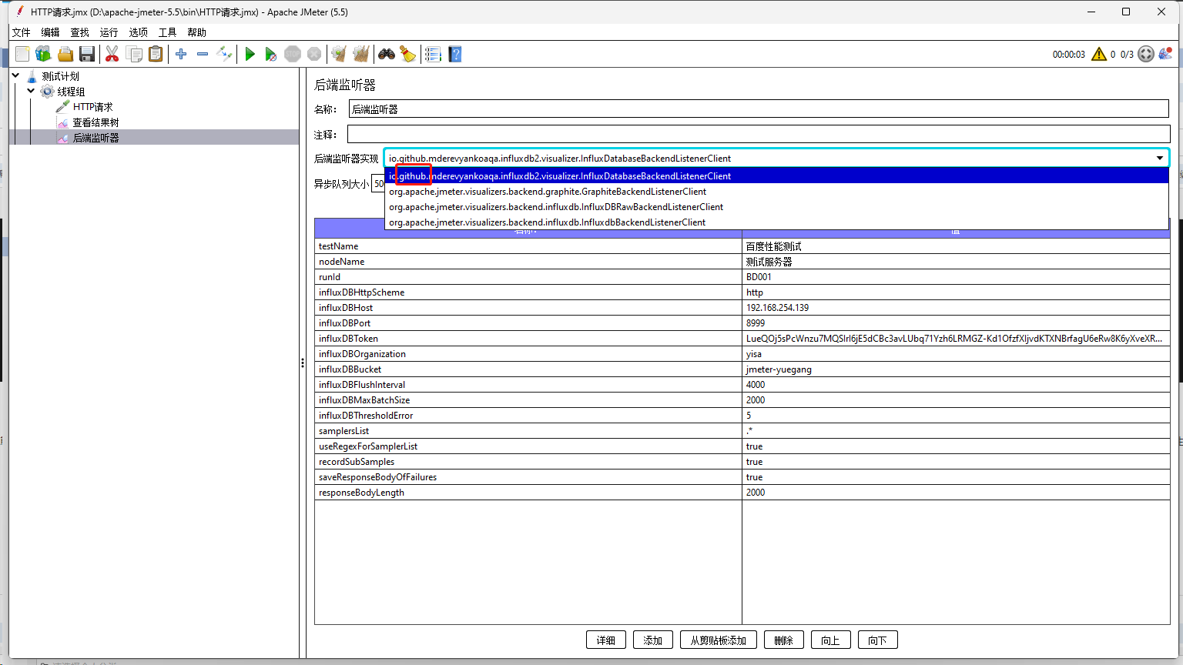
Task: Click the split pane divider handle
Action: click(303, 363)
